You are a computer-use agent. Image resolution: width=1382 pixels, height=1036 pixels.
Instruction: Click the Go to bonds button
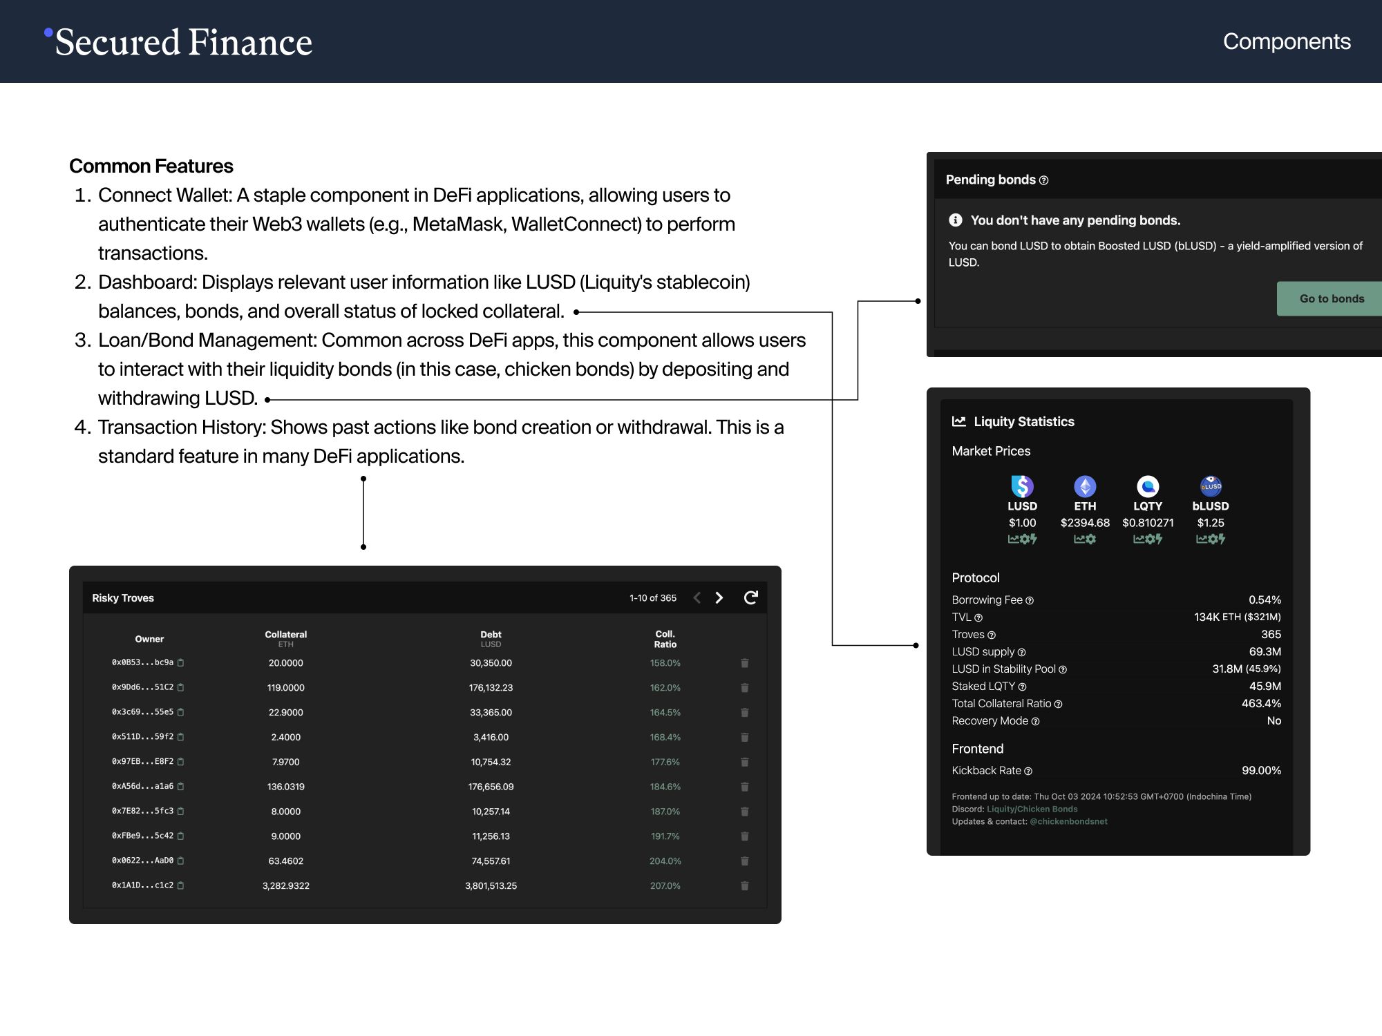(1329, 299)
